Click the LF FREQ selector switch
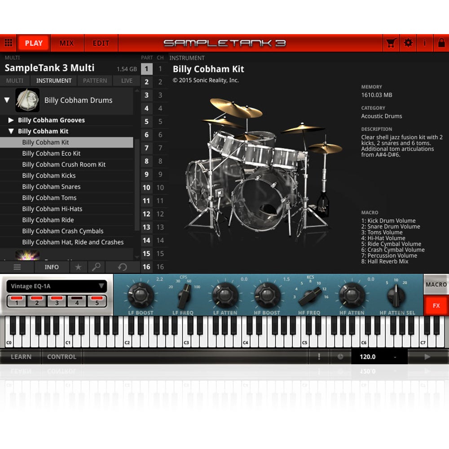 [184, 296]
